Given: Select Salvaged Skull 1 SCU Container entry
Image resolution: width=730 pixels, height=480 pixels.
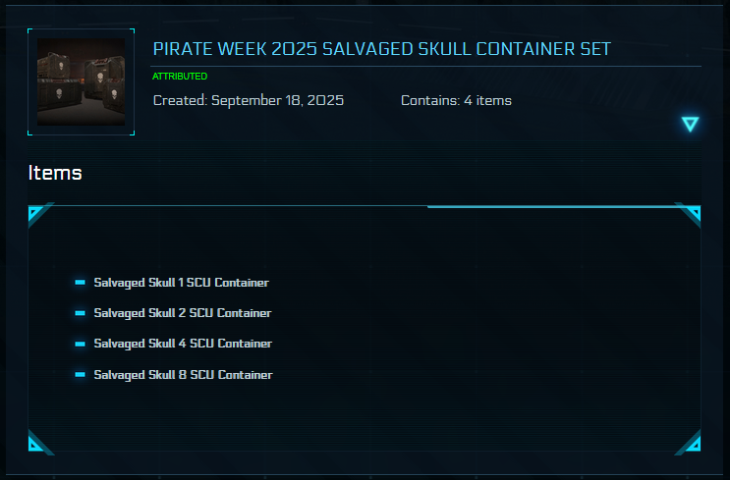Looking at the screenshot, I should click(x=181, y=283).
